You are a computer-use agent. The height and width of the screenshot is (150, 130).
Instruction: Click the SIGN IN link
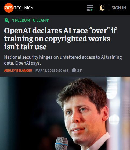[119, 8]
